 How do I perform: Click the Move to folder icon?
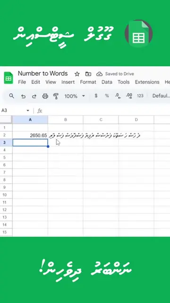88,74
